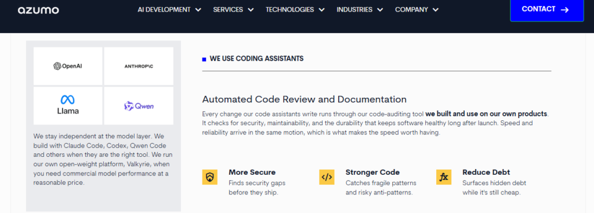Expand the Technologies chevron arrow
This screenshot has width=594, height=213.
[321, 10]
